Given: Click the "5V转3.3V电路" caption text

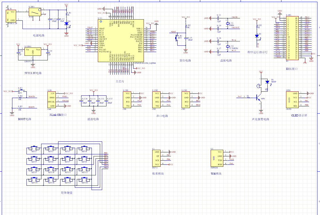Looking at the screenshot, I should point(33,73).
